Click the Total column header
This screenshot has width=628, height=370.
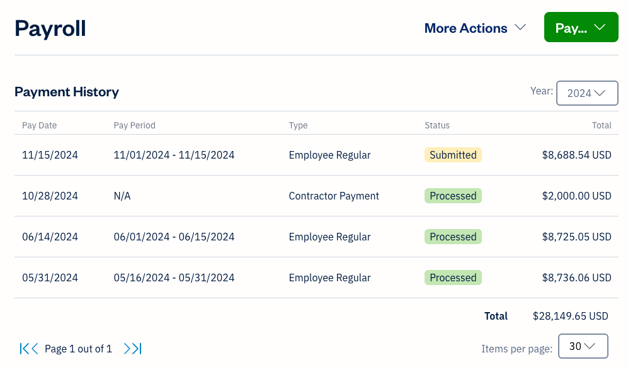click(602, 125)
